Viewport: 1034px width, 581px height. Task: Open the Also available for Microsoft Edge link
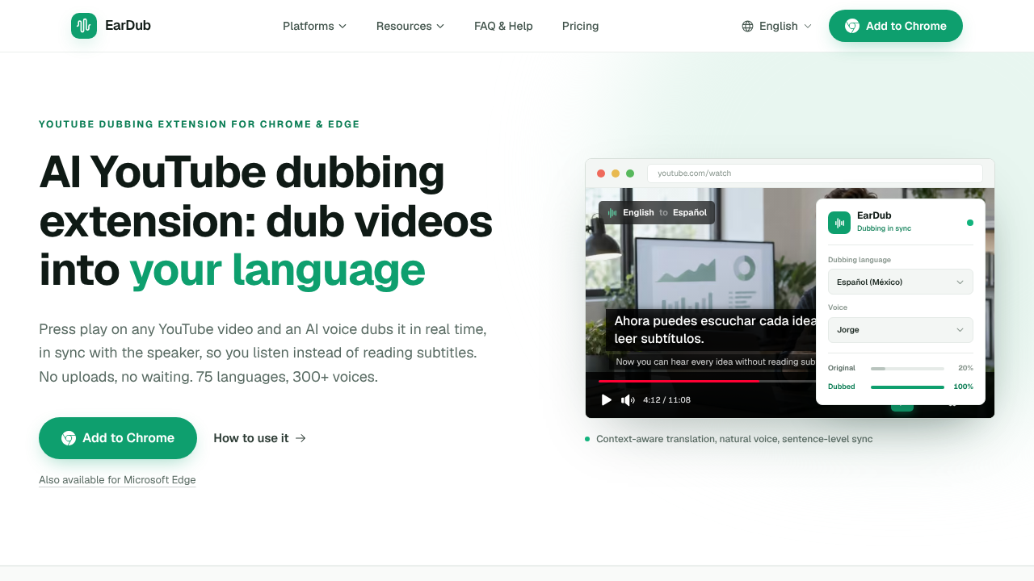pos(117,480)
